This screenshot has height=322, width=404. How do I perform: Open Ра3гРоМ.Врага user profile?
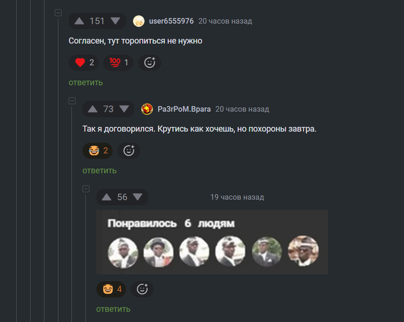[184, 109]
